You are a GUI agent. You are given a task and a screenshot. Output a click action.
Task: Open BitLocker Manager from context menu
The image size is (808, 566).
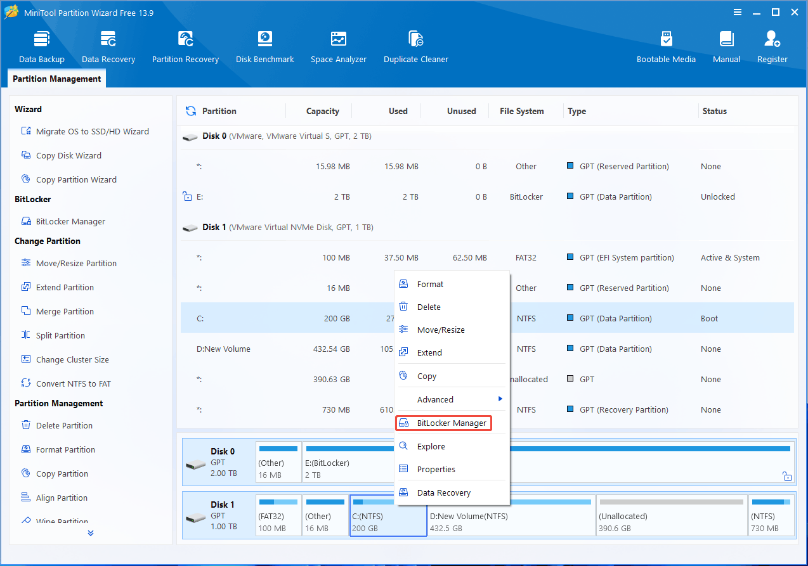(444, 423)
